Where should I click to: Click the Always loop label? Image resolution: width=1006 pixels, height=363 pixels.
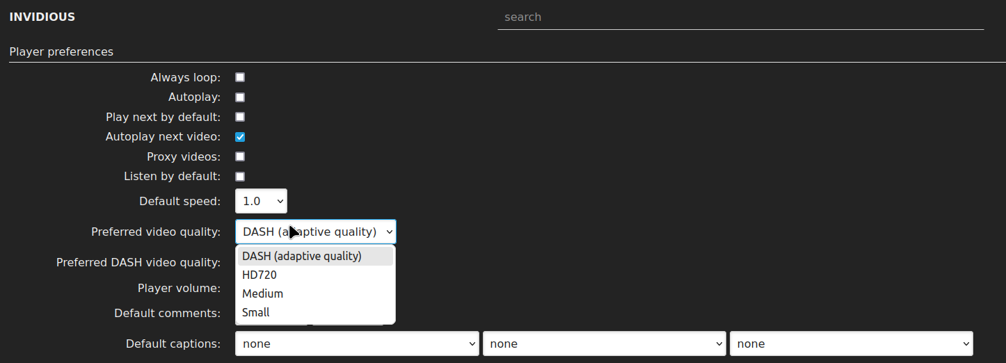click(x=186, y=77)
